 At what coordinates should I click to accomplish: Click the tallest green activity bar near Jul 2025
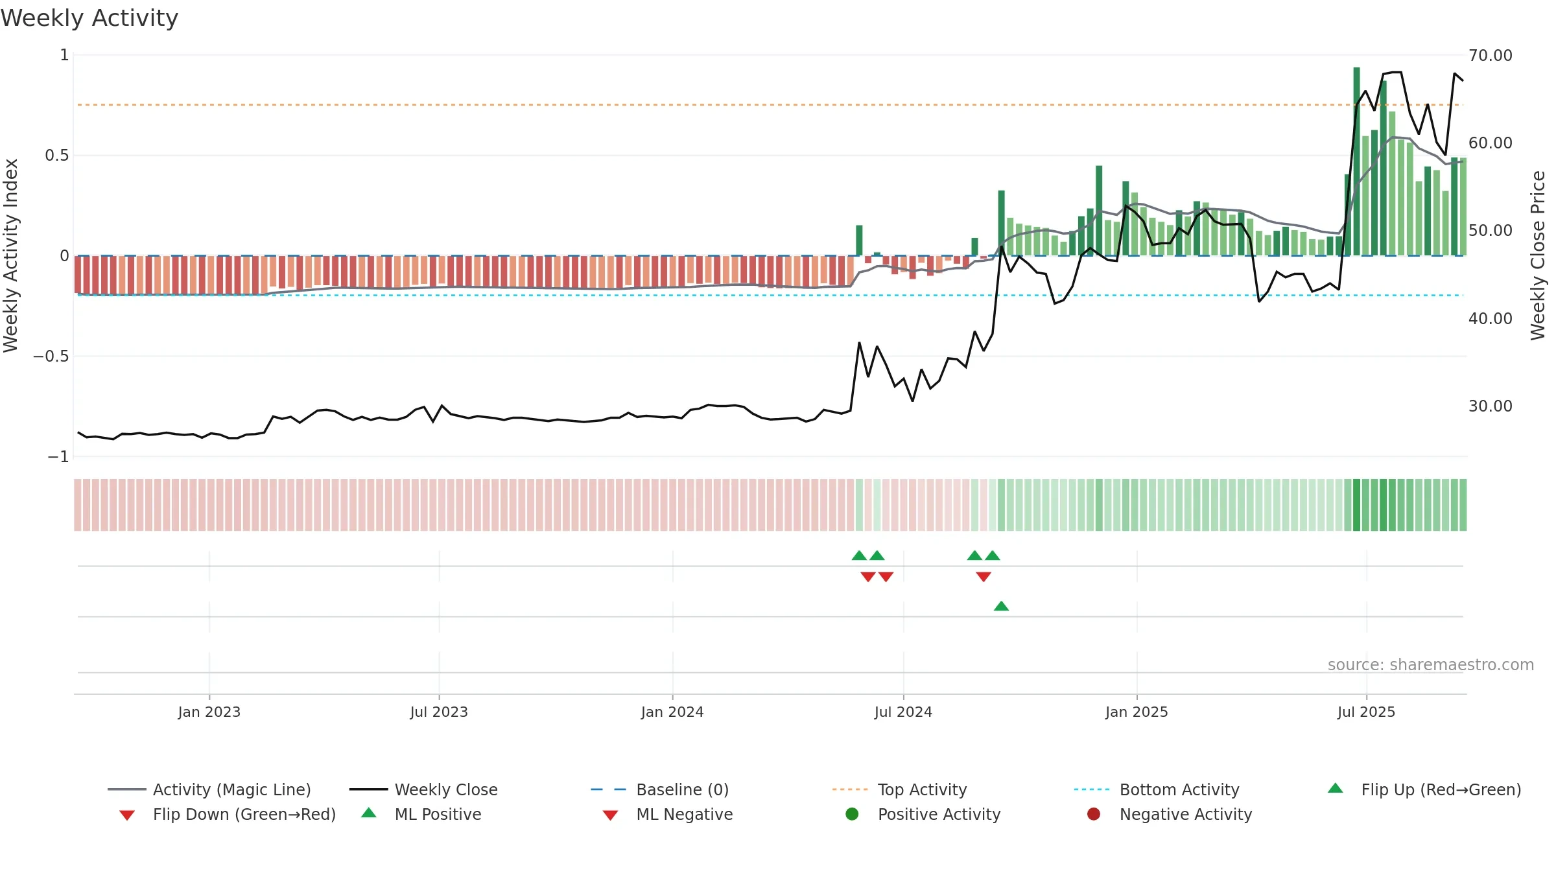(x=1356, y=161)
